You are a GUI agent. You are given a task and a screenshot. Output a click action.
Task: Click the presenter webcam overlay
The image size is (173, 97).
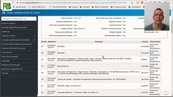click(x=157, y=16)
